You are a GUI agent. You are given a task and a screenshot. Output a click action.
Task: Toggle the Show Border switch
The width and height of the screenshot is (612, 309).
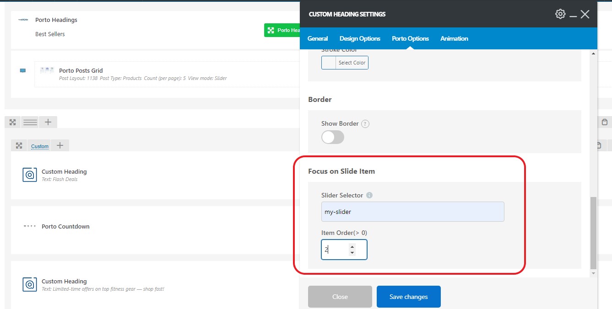333,137
